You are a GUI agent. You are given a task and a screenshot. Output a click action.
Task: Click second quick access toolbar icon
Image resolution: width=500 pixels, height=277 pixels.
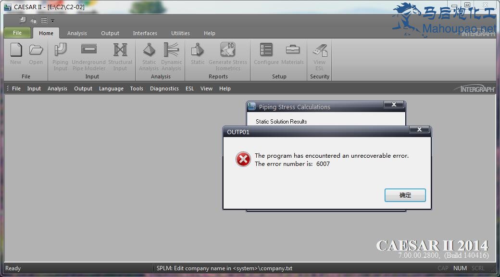point(34,20)
